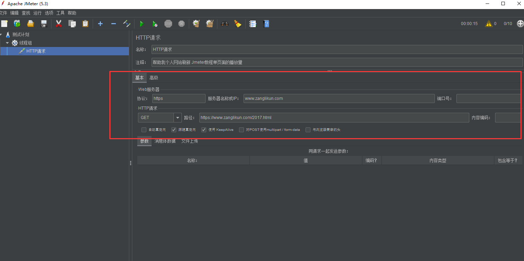Viewport: 524px width, 261px height.
Task: Click the blue plus Expand all icon
Action: coord(100,24)
